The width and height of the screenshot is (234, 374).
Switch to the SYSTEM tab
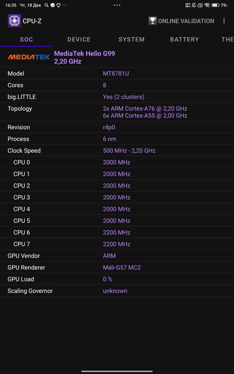(132, 39)
